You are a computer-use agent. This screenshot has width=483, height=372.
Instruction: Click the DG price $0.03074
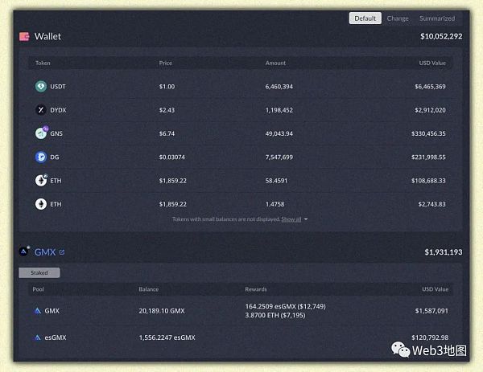click(x=172, y=157)
